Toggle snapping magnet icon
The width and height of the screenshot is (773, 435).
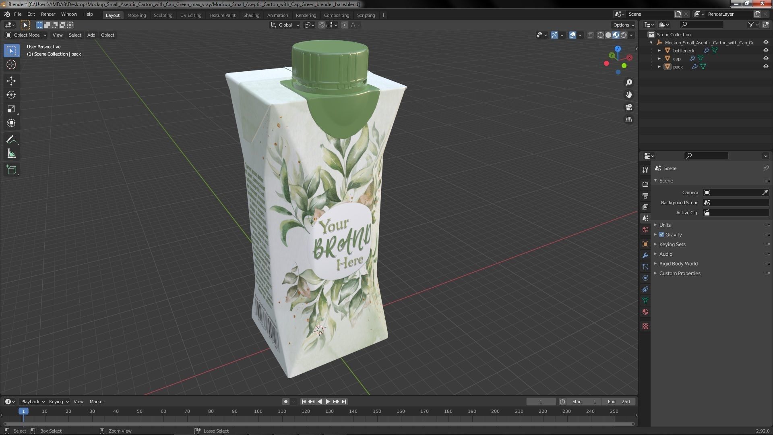(x=322, y=25)
